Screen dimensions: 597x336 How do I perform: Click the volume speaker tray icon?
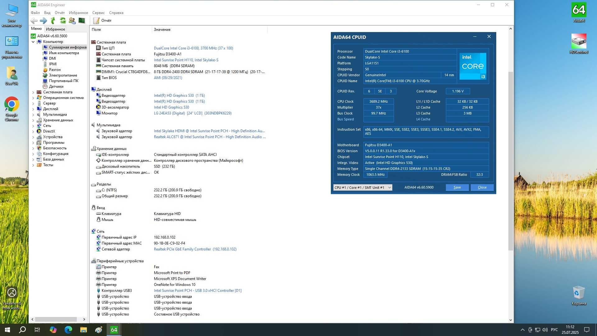click(x=545, y=330)
